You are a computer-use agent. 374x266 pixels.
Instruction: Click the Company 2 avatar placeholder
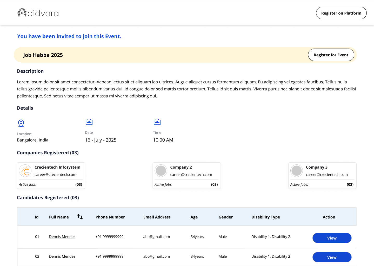(161, 171)
